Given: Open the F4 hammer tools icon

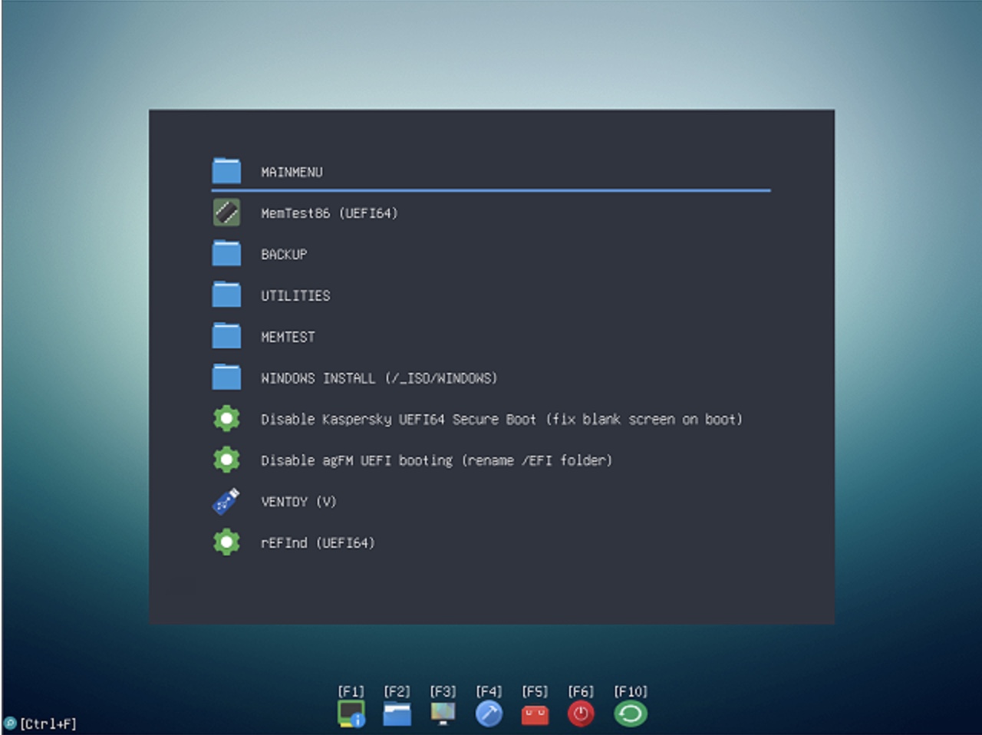Looking at the screenshot, I should coord(489,714).
